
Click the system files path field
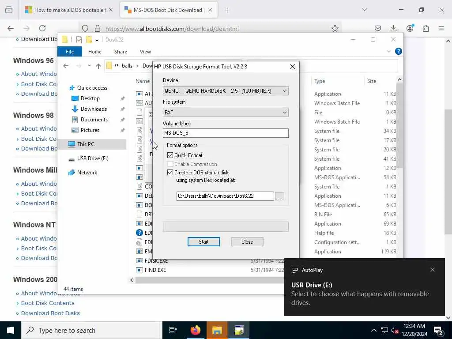(225, 196)
